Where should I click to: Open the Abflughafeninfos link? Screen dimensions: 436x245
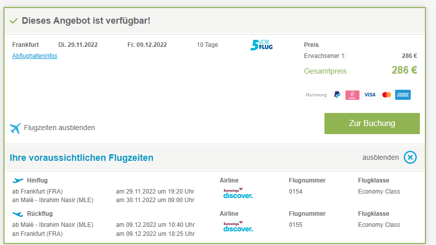click(35, 56)
